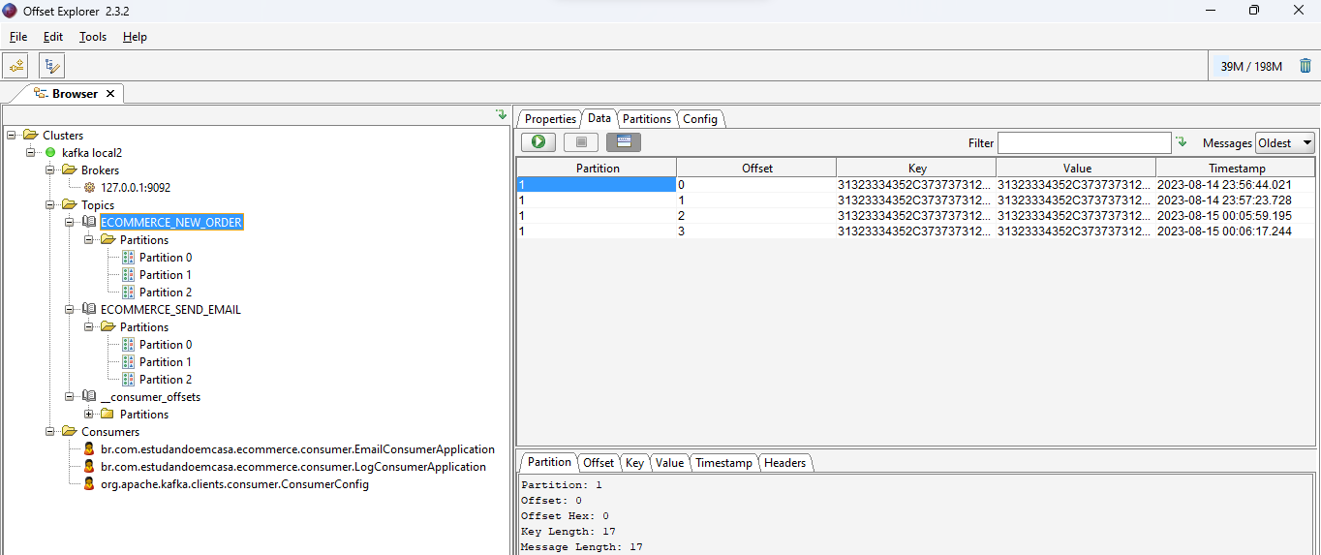Screen dimensions: 1321x555
Task: Click the consumer icon for ConsumerConfig
Action: click(89, 484)
